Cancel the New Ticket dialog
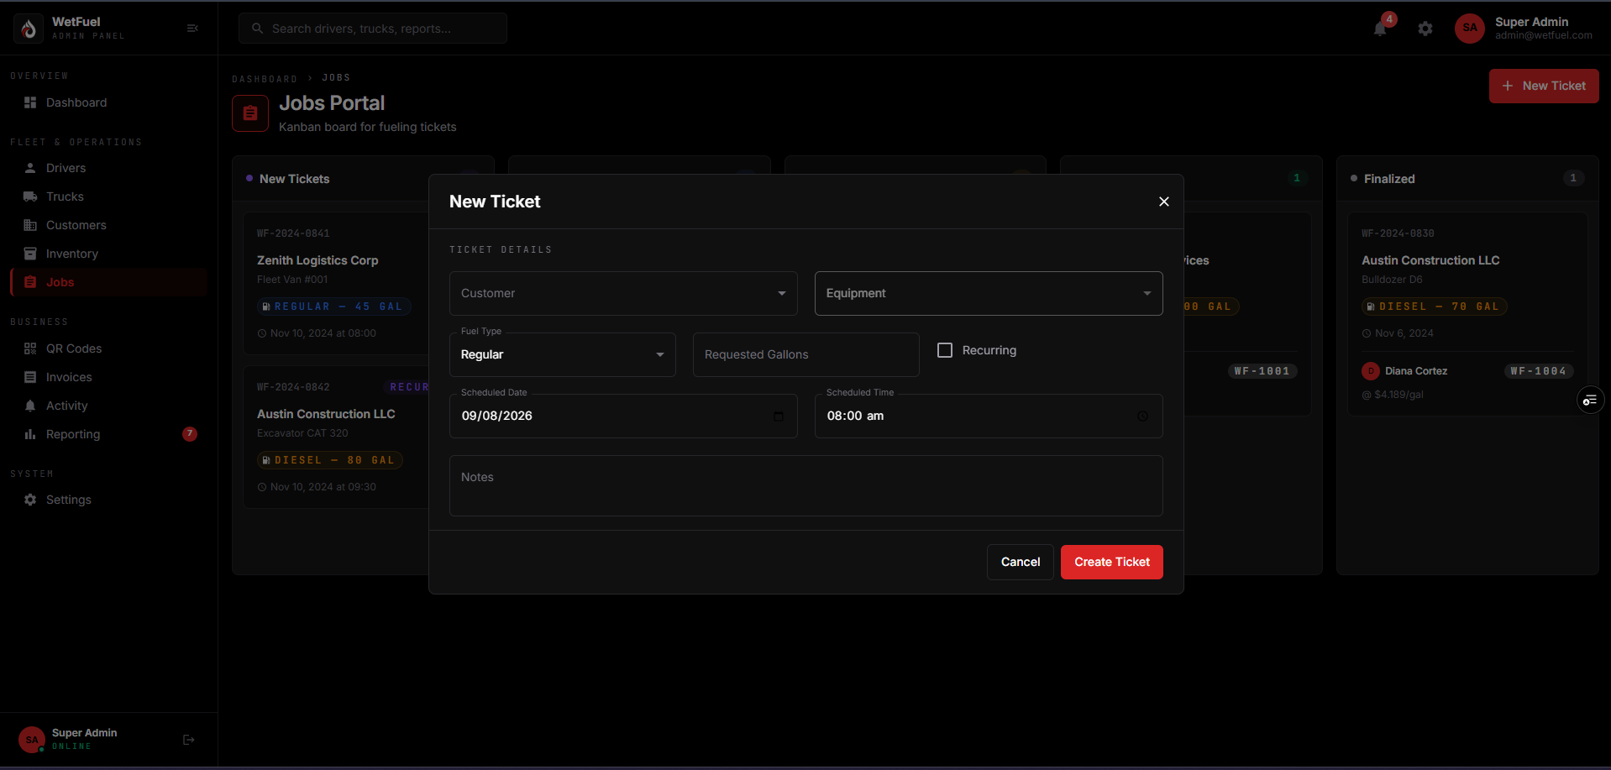Screen dimensions: 1611x770 point(1021,563)
